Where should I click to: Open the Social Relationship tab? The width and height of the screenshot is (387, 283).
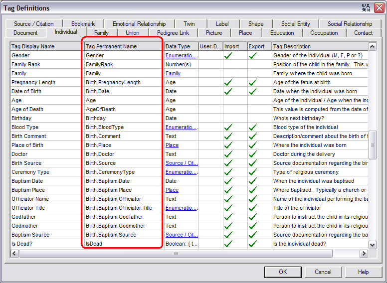350,24
